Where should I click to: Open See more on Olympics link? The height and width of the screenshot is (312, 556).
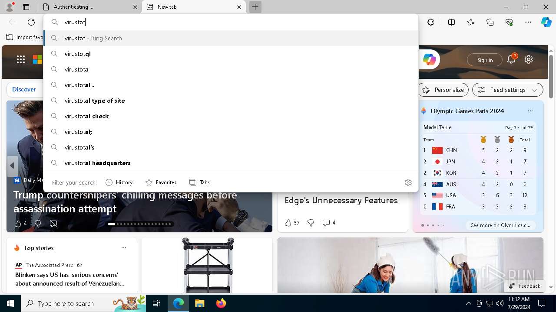click(500, 225)
